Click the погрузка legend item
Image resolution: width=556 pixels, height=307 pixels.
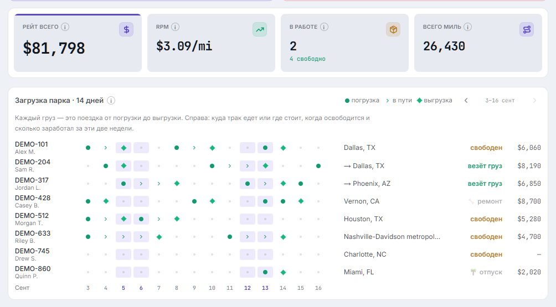pos(362,101)
